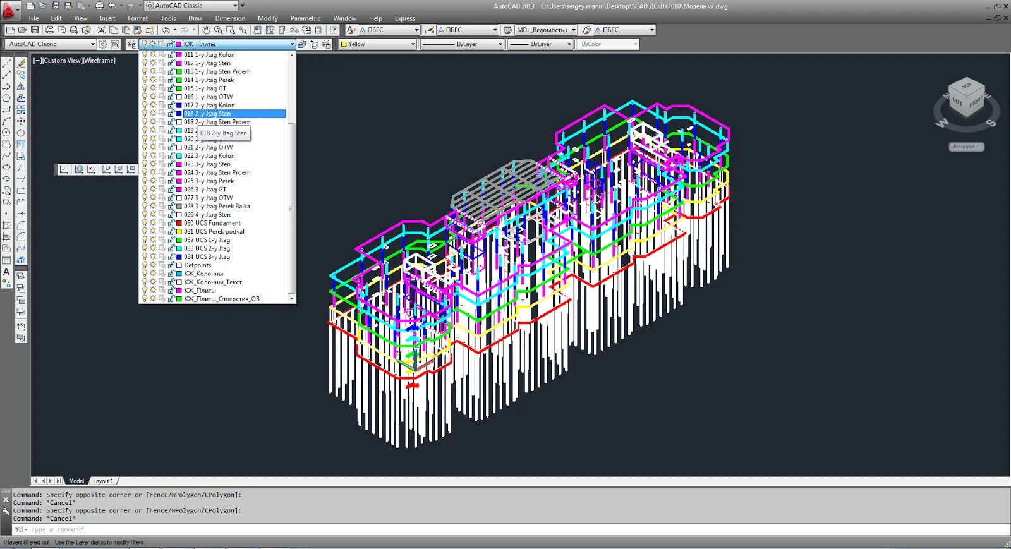The image size is (1011, 549).
Task: Click Bring to Front draw order icon
Action: (21, 277)
